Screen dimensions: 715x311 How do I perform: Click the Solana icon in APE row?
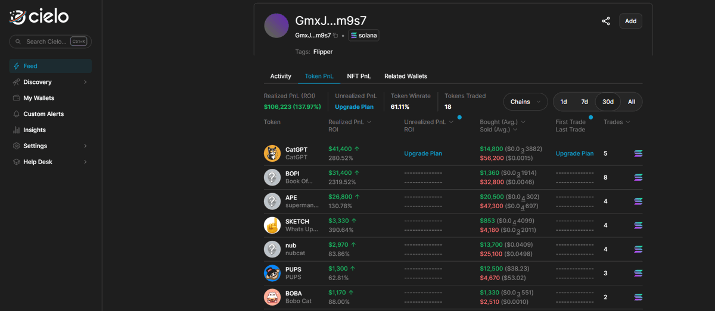click(x=638, y=201)
